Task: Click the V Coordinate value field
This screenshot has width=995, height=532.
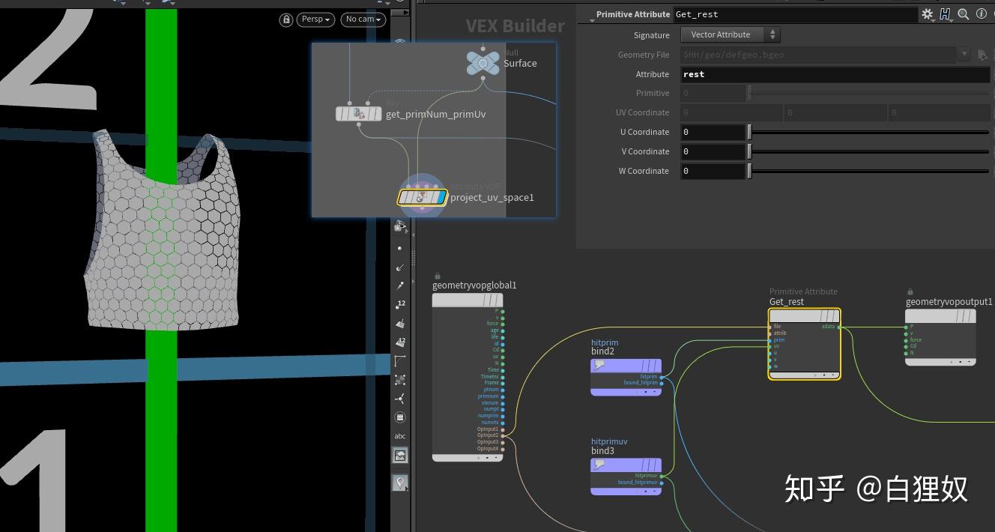Action: (x=713, y=151)
